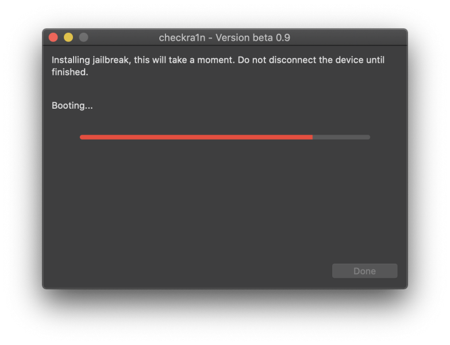The width and height of the screenshot is (450, 345).
Task: Click the red filled part of progress bar
Action: click(x=195, y=137)
